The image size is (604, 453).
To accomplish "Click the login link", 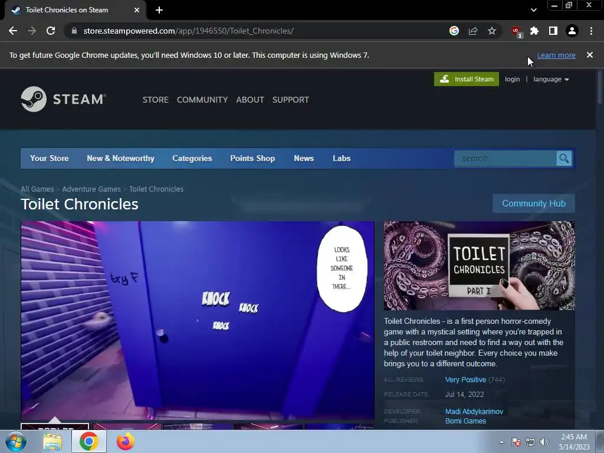I will [x=513, y=79].
